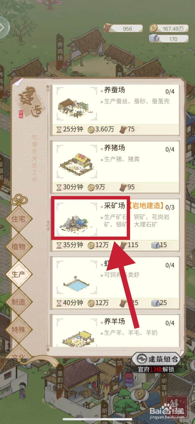This screenshot has width=195, height=424.
Task: Tap the wood log resource icon
Action: coord(108,28)
